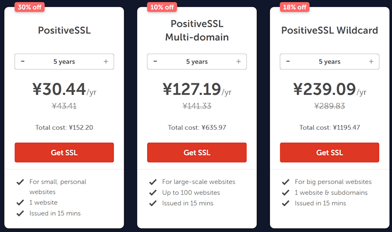Click checkmark beside "Up to 100 websites"

pyautogui.click(x=153, y=193)
